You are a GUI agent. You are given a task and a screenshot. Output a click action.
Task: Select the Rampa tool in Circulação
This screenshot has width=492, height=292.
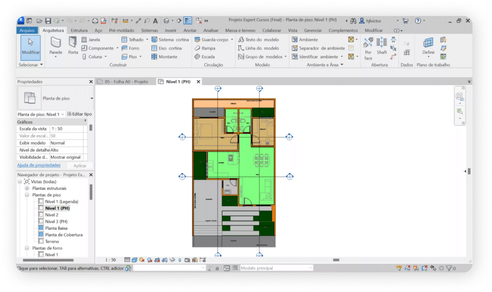tap(205, 48)
